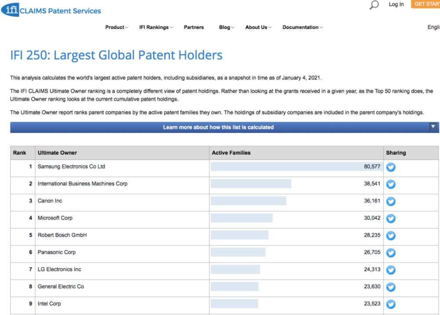Share Robert Bosch GmbH row on Twitter
The image size is (440, 315).
point(391,235)
